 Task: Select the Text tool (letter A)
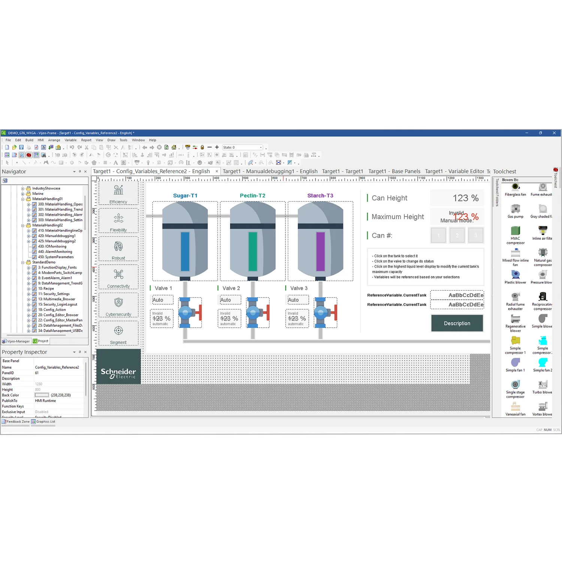point(116,163)
